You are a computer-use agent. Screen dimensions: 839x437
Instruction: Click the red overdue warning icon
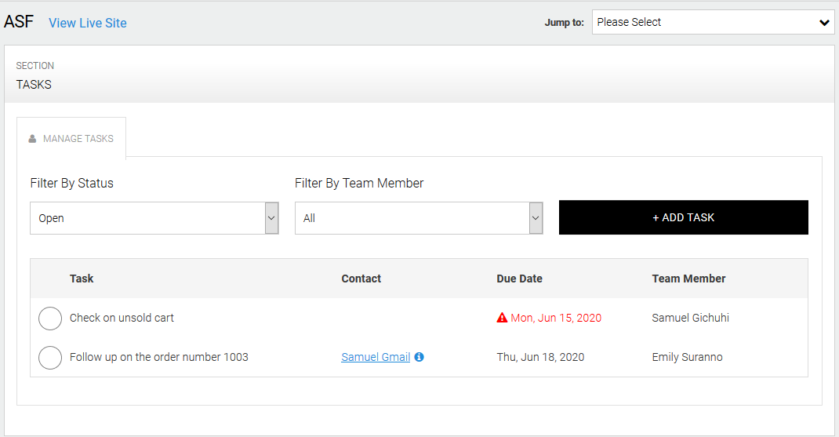pos(502,318)
